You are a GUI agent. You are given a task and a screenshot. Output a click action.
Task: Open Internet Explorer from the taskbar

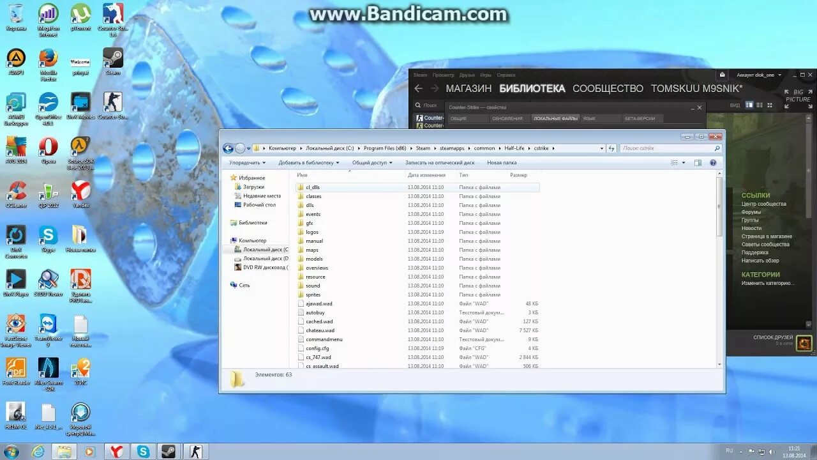(38, 452)
